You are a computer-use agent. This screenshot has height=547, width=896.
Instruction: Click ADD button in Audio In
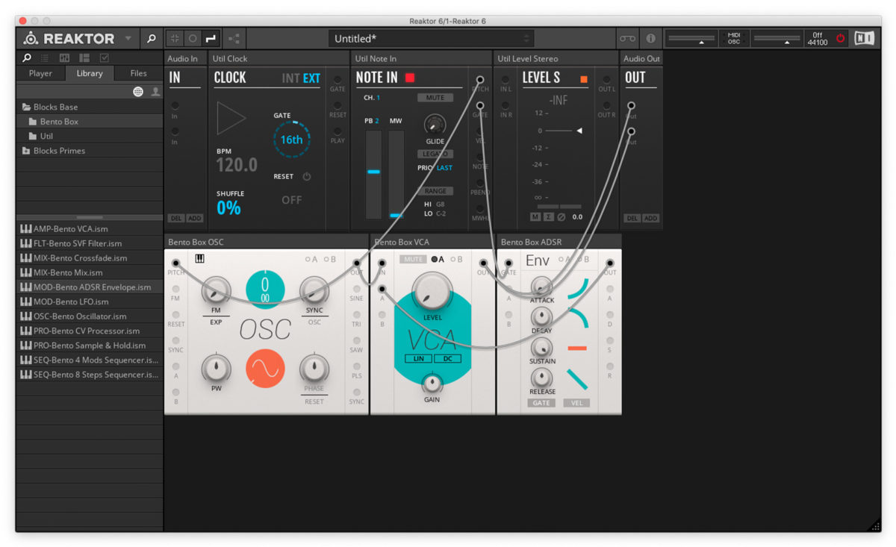pyautogui.click(x=194, y=219)
